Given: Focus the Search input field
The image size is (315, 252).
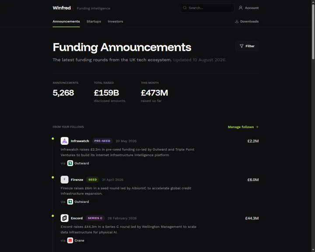Looking at the screenshot, I should click(207, 8).
